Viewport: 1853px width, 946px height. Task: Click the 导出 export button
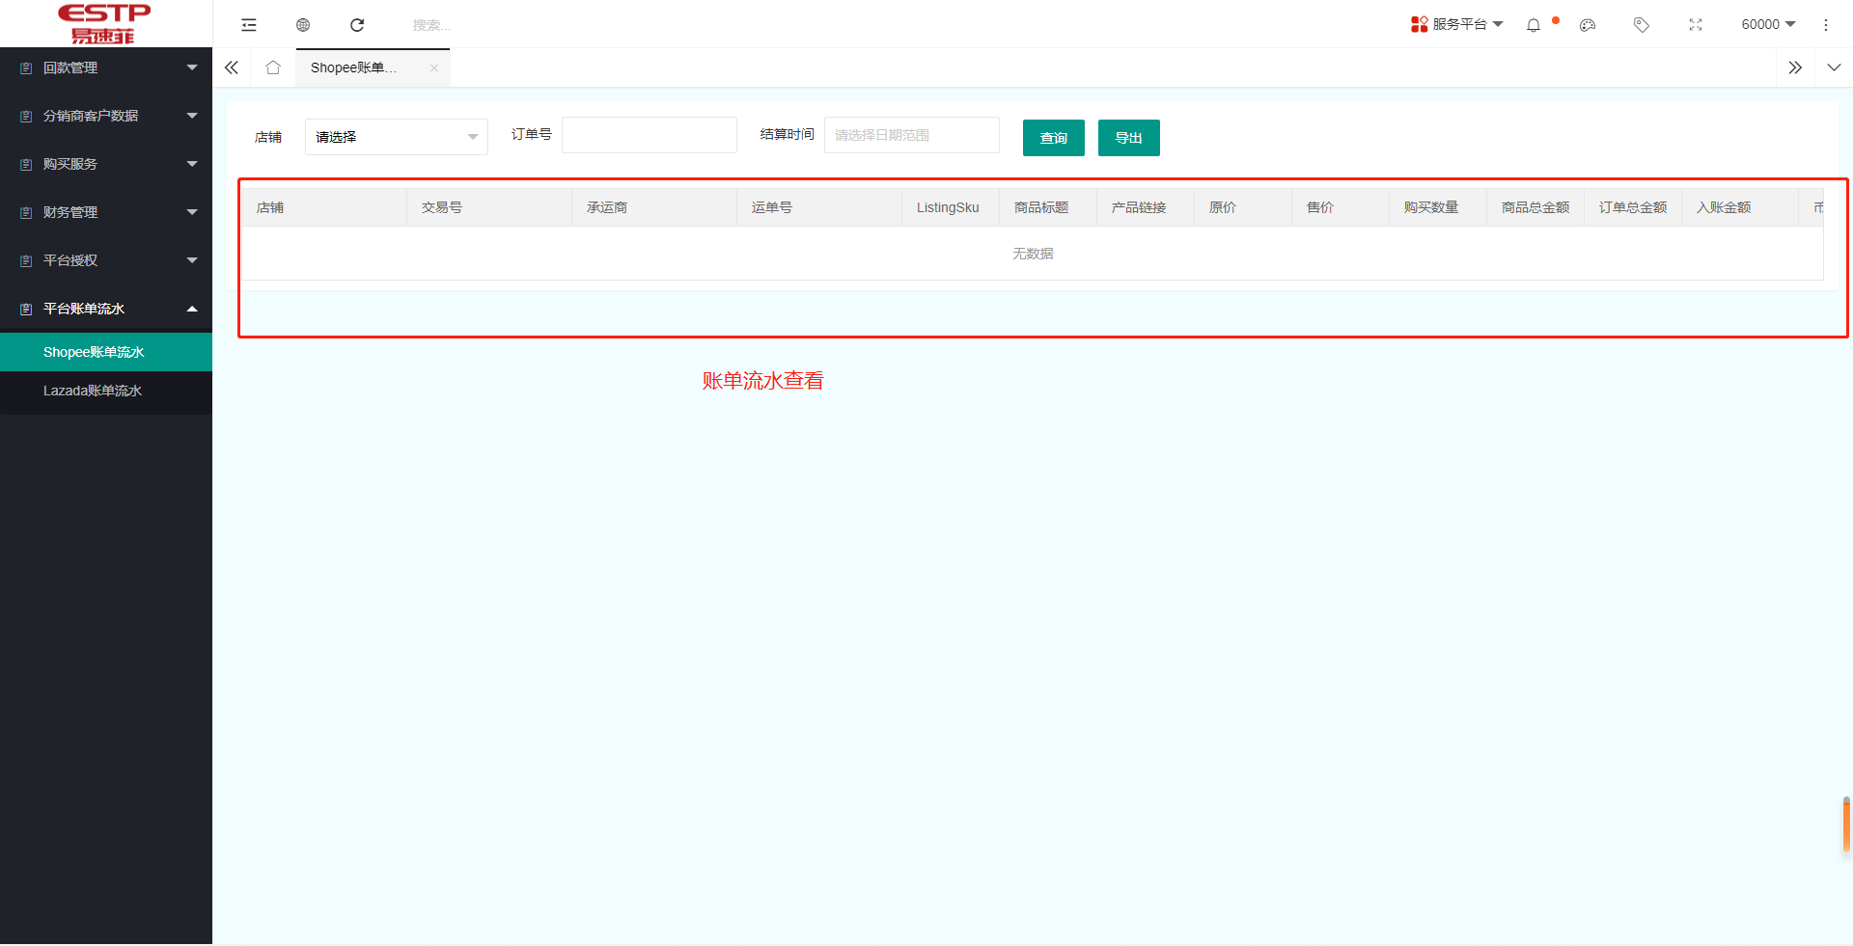click(x=1128, y=137)
